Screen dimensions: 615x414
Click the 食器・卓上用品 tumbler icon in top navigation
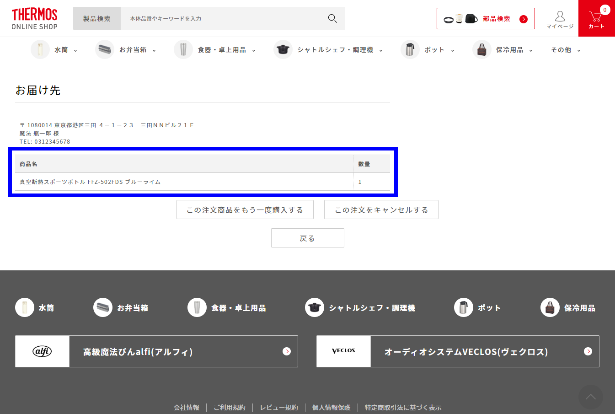click(x=183, y=49)
